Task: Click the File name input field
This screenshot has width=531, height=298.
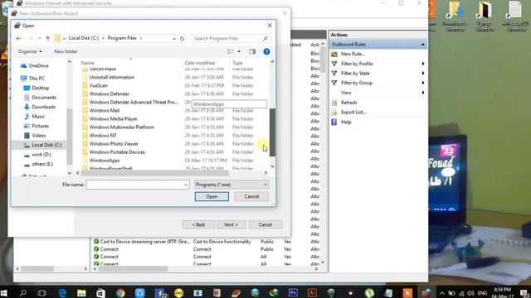Action: pyautogui.click(x=134, y=185)
